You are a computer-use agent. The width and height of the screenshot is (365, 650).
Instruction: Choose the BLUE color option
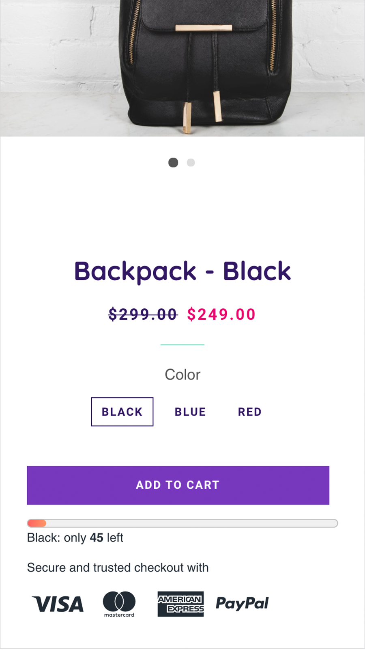[x=190, y=412]
